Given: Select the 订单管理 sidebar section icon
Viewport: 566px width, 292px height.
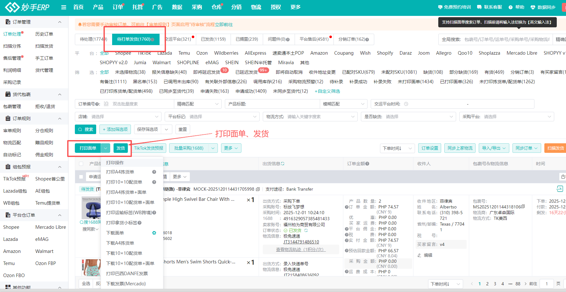Looking at the screenshot, I should 7,22.
